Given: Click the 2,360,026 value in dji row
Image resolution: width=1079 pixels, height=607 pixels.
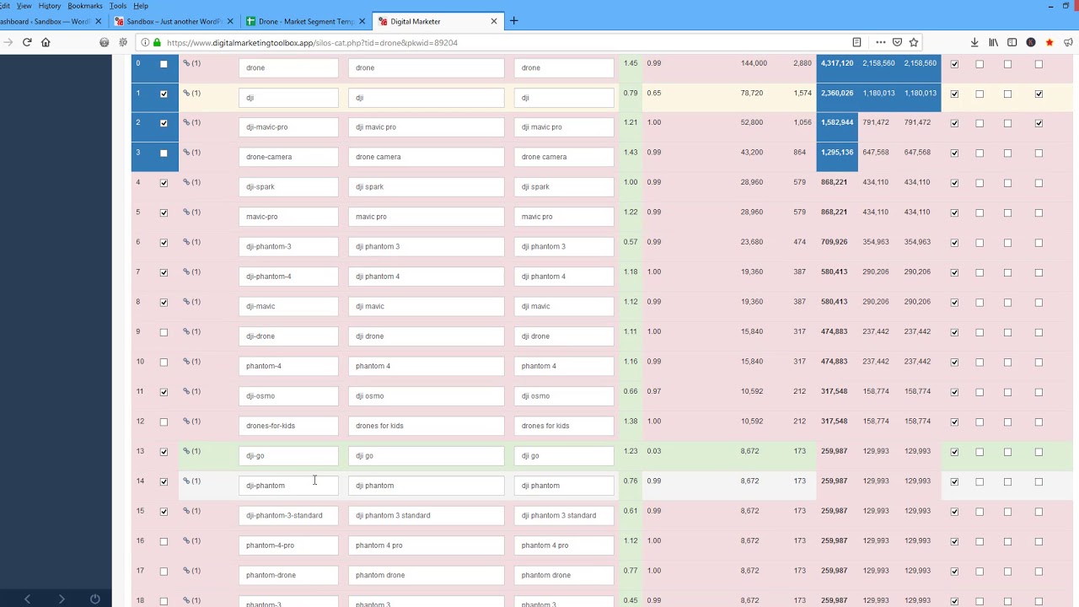Looking at the screenshot, I should [x=837, y=93].
